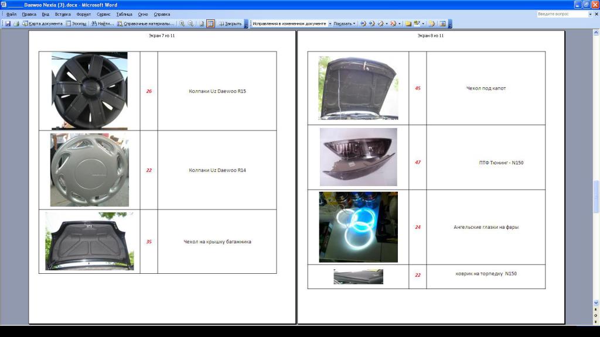Go to the next change with arrow icon
Screen dimensions: 600x337
[x=371, y=24]
